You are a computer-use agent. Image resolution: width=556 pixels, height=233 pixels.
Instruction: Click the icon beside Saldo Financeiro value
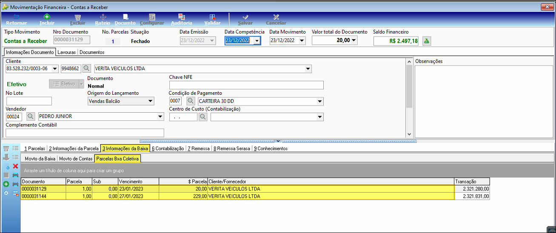pyautogui.click(x=426, y=41)
